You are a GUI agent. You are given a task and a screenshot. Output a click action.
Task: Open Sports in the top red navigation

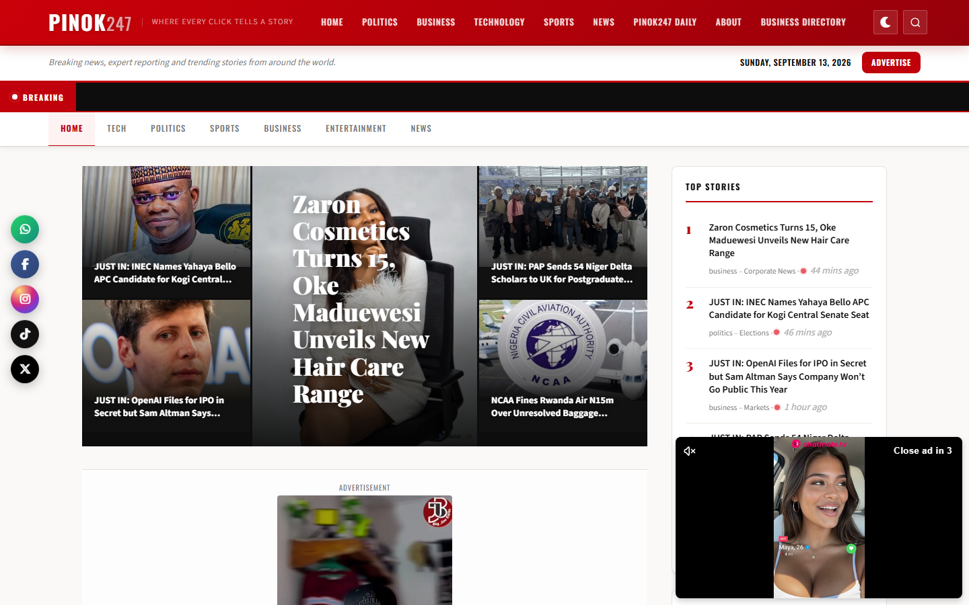[559, 22]
